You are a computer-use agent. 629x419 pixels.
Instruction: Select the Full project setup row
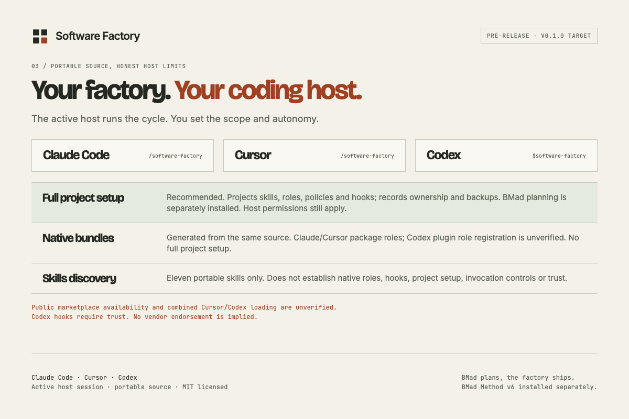314,203
